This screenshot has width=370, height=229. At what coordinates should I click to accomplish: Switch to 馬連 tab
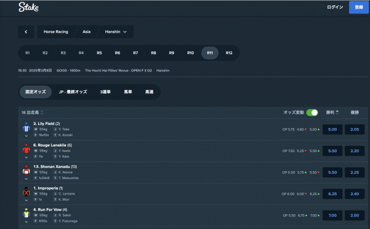click(149, 92)
